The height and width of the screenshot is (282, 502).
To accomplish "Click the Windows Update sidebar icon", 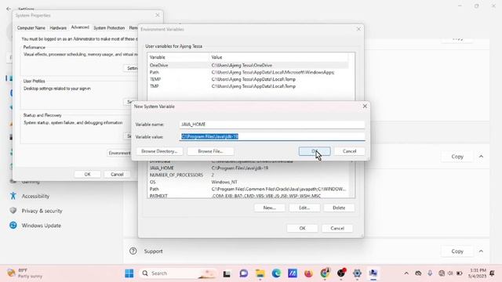I will pyautogui.click(x=13, y=226).
